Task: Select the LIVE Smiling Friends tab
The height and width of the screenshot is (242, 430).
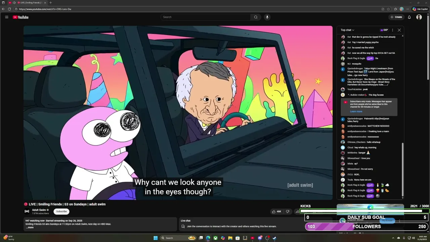Action: tap(30, 3)
